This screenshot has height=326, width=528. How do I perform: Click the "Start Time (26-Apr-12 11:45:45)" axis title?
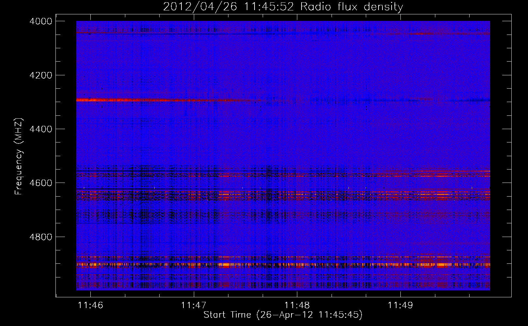283,315
